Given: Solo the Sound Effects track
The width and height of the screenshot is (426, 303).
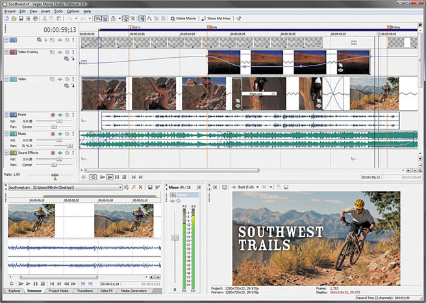Looking at the screenshot, I should [73, 152].
